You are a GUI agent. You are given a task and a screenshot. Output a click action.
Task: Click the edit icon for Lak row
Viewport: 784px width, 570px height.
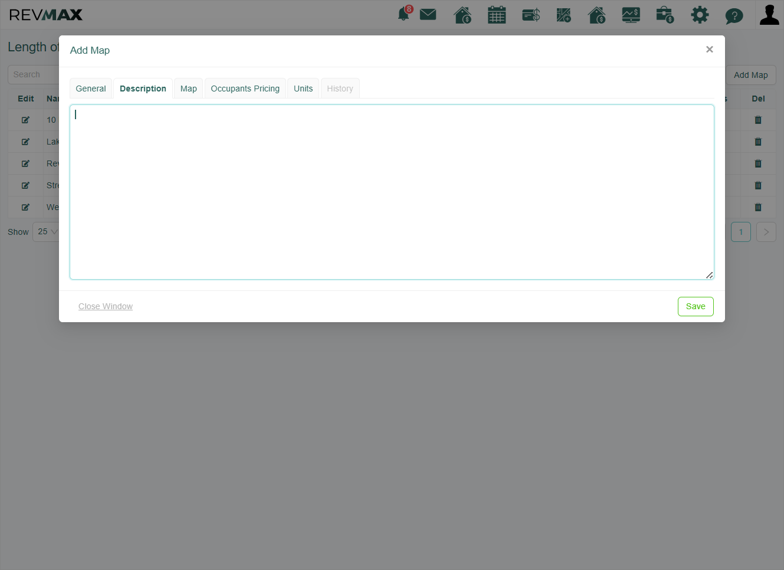point(25,142)
